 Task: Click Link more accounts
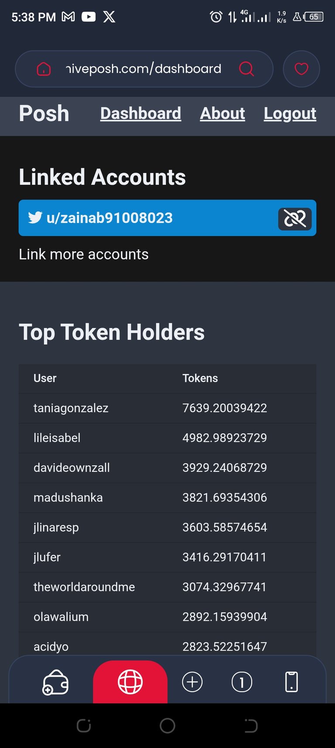click(84, 254)
